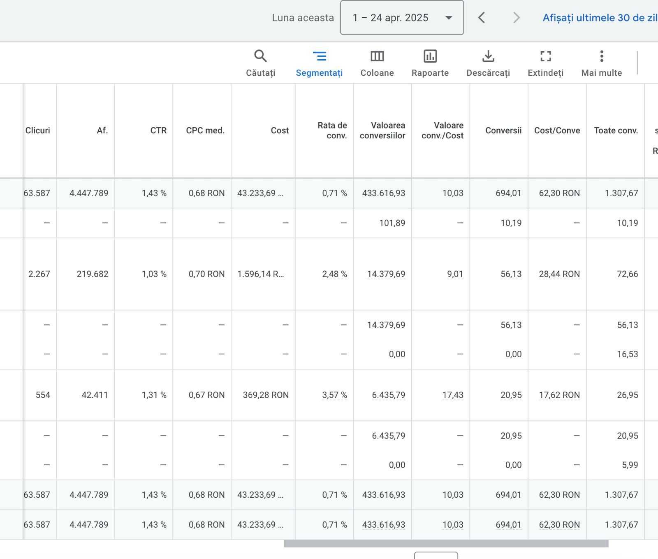Click the 1.596,14 R... cost cell
This screenshot has height=559, width=658.
tap(261, 274)
